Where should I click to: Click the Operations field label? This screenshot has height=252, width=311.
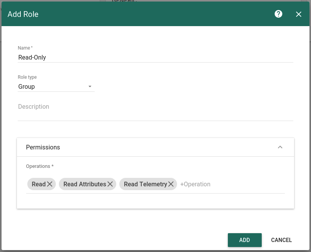[x=40, y=166]
